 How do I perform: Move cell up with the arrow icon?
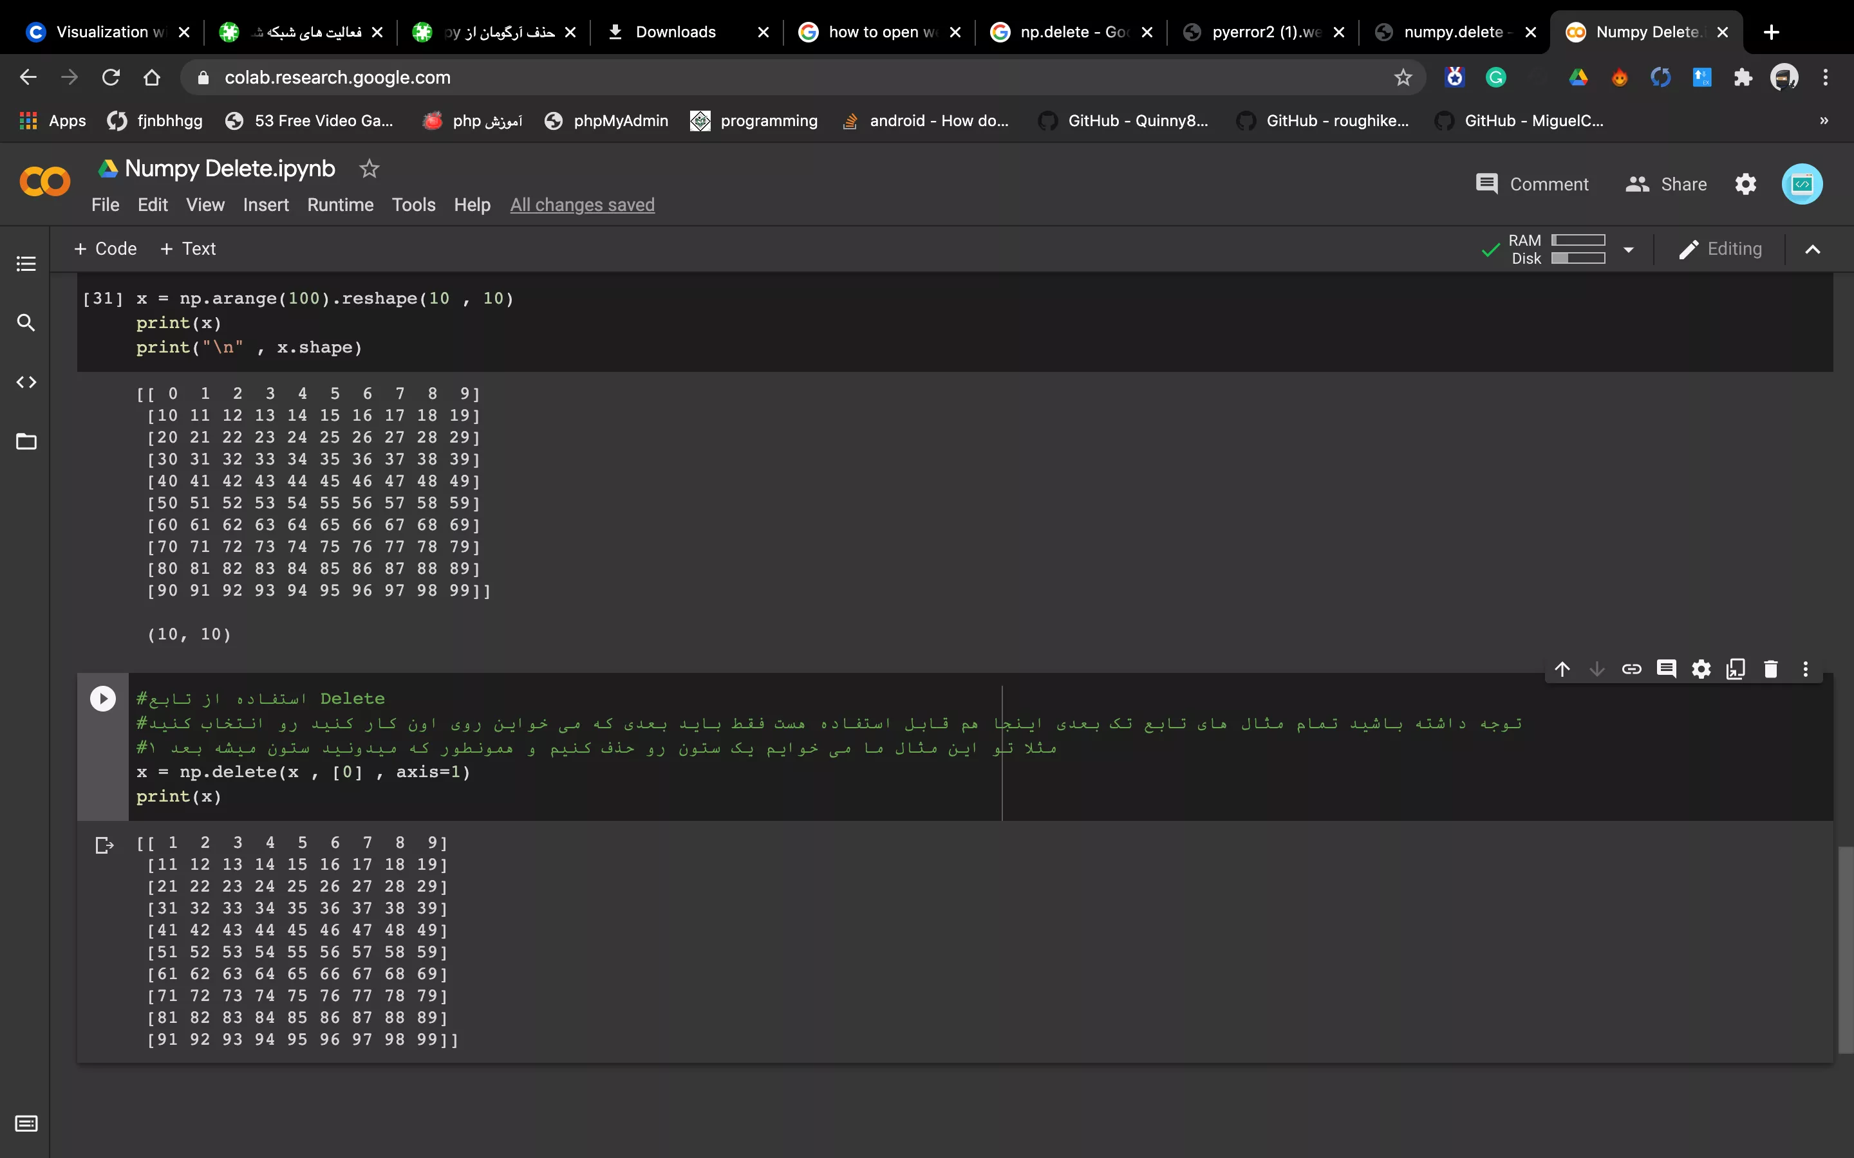click(1562, 669)
